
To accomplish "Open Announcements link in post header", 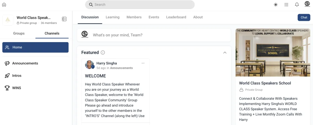I will 121,68.
